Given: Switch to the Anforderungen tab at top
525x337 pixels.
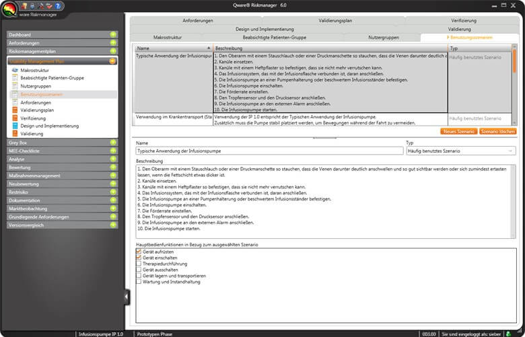Looking at the screenshot, I should [197, 20].
